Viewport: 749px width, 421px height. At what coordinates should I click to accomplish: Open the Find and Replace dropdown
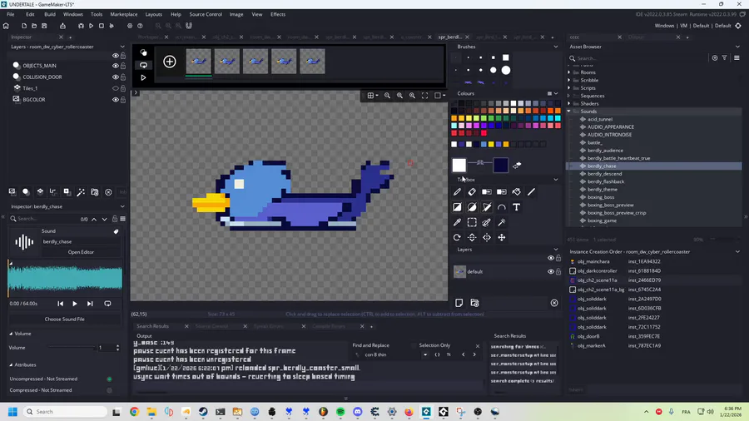tap(425, 354)
